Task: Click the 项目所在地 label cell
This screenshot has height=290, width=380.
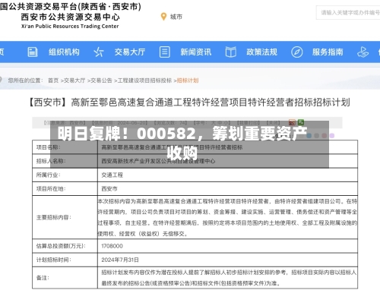Action: pos(65,189)
